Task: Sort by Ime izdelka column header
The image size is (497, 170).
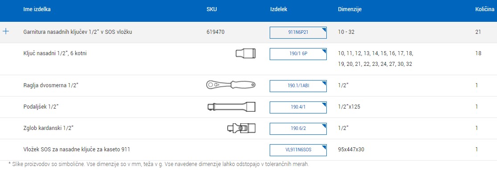Action: pyautogui.click(x=37, y=9)
